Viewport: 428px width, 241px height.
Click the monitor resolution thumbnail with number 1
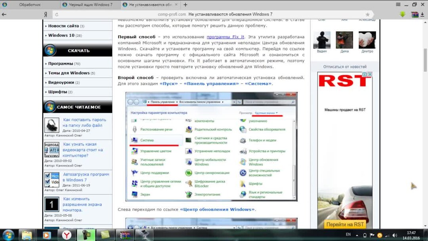(x=52, y=204)
